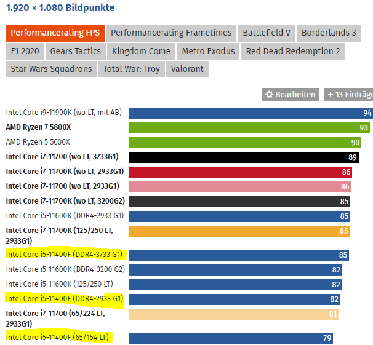The image size is (373, 345).
Task: Click the blue bar showing 79
Action: pos(231,338)
